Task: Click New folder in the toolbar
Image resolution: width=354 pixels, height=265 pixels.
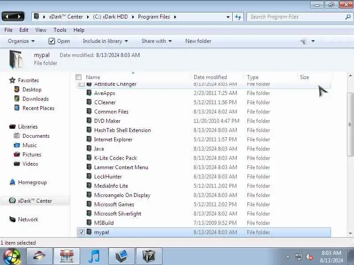Action: [x=198, y=41]
